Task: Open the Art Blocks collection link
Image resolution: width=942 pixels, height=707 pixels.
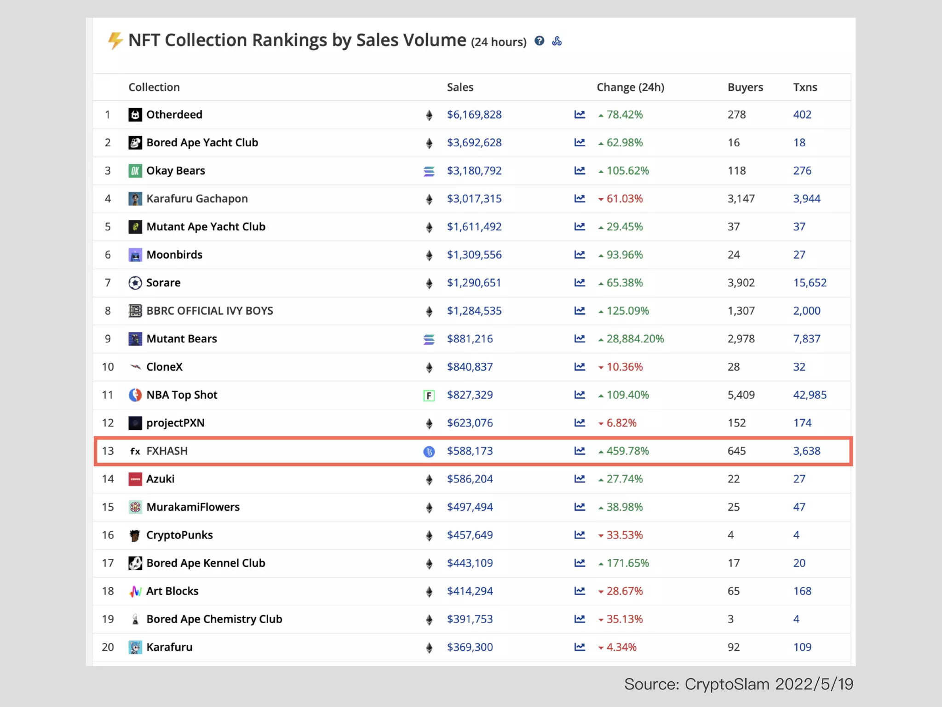Action: coord(172,591)
